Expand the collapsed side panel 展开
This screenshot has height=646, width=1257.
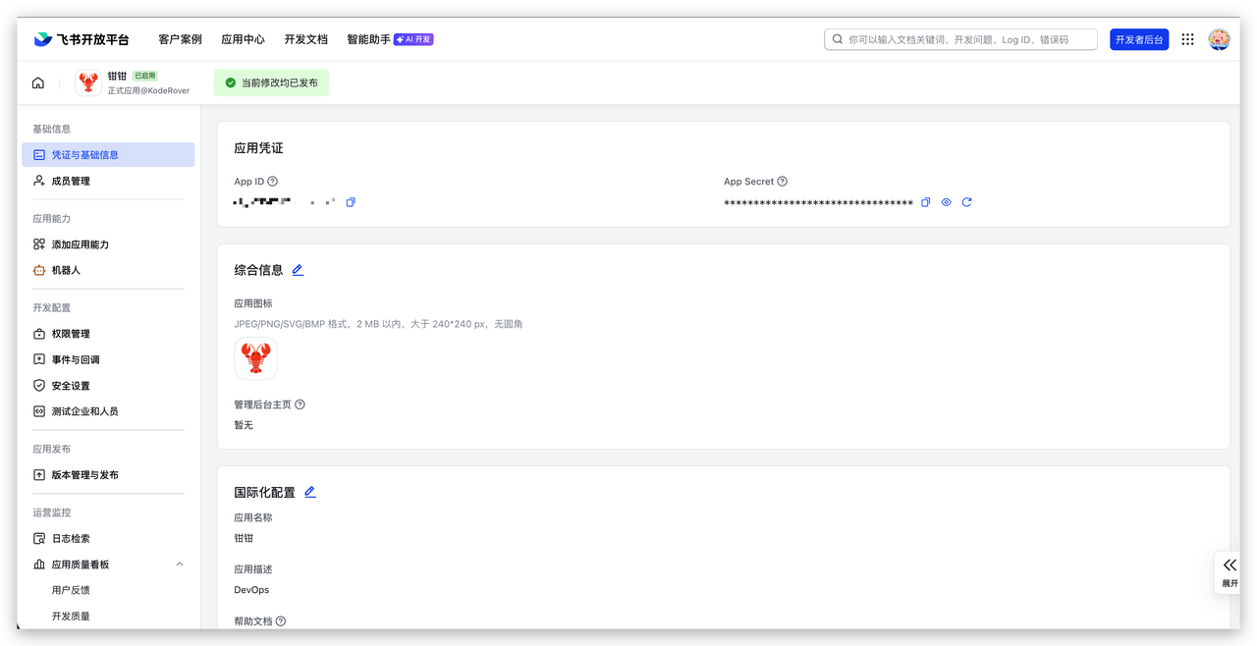[x=1229, y=571]
